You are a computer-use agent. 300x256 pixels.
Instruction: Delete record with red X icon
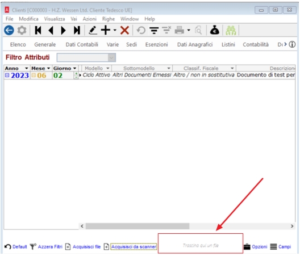coord(124,30)
